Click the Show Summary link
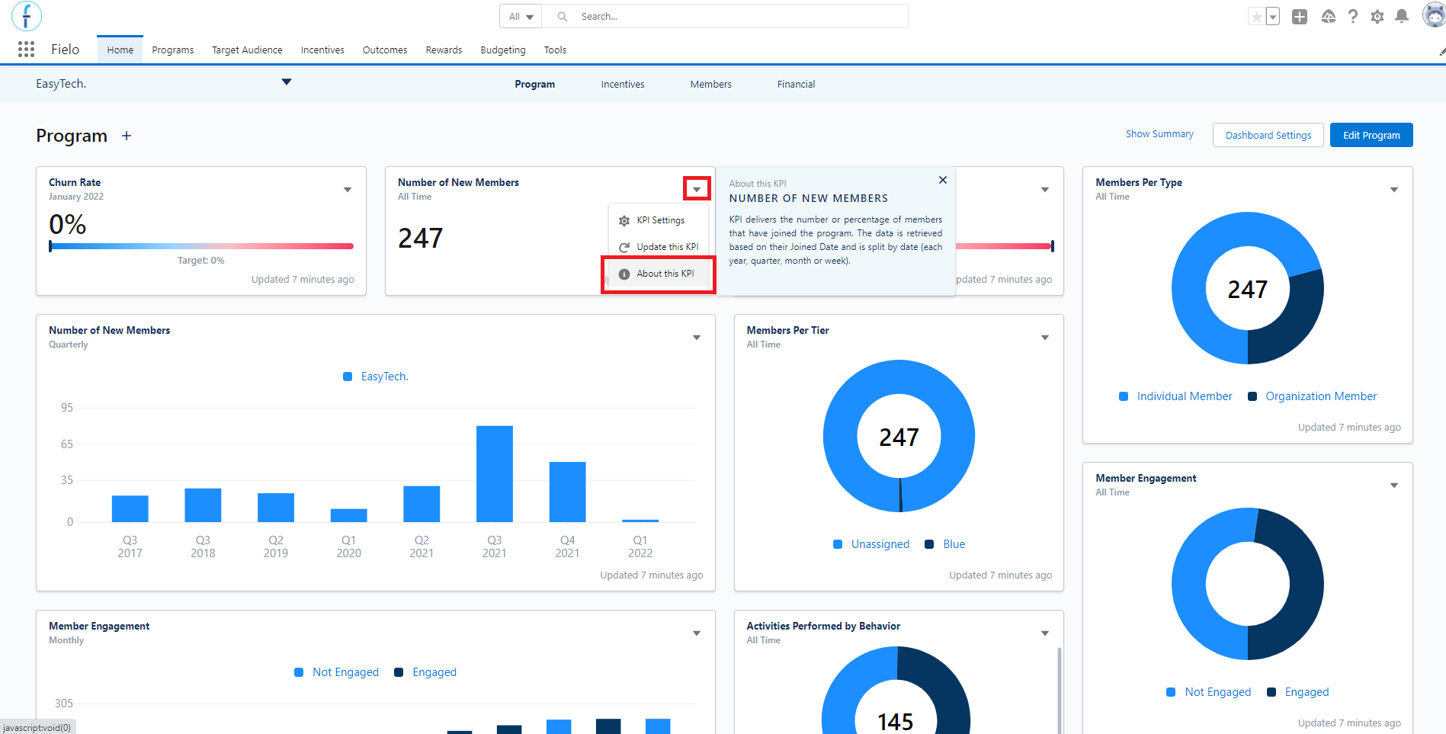This screenshot has width=1446, height=734. coord(1160,134)
